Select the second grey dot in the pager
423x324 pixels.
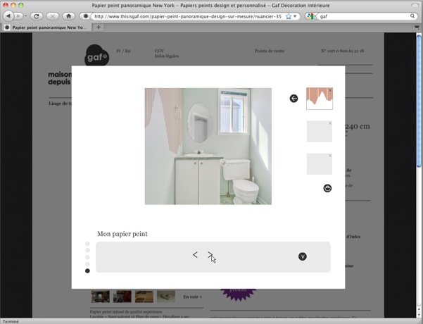(87, 251)
